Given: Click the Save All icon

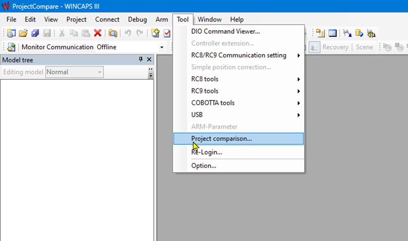Looking at the screenshot, I should pos(35,33).
